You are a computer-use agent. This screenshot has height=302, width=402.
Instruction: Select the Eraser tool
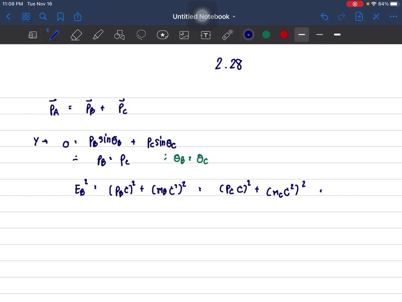coord(76,35)
